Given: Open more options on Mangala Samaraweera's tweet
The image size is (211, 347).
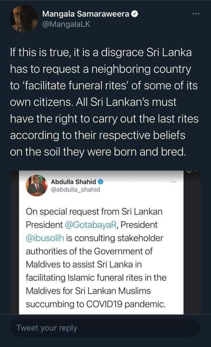Looking at the screenshot, I should tap(196, 14).
